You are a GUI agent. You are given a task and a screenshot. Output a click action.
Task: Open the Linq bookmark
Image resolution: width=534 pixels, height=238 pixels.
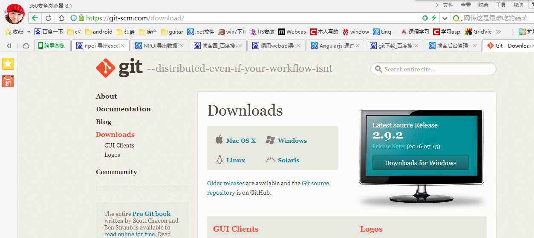[384, 31]
